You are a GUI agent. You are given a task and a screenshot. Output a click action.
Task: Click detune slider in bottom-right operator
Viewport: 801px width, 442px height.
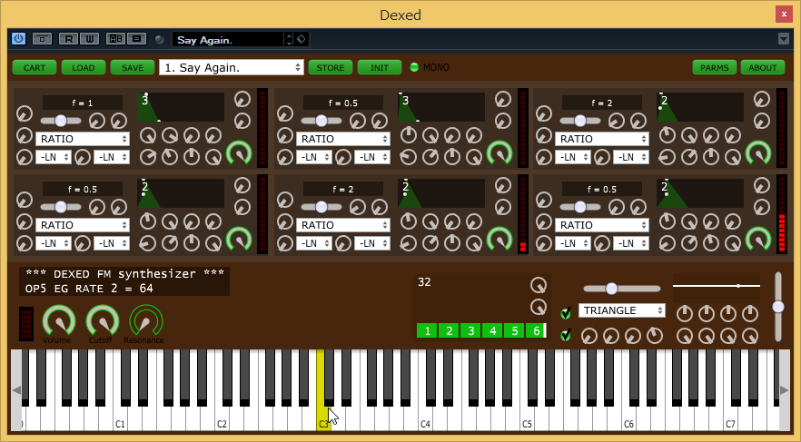coord(580,207)
